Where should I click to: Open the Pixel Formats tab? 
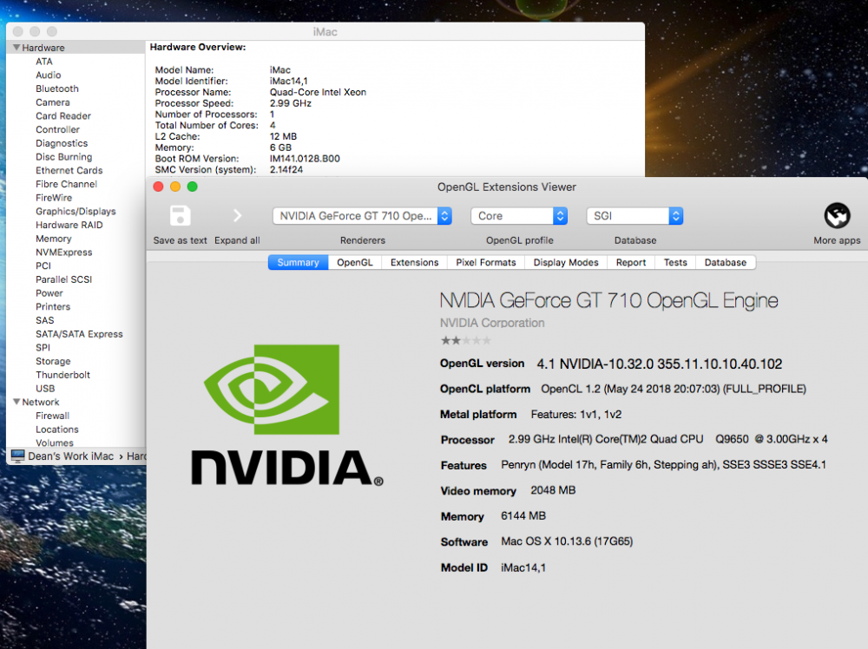[x=485, y=262]
